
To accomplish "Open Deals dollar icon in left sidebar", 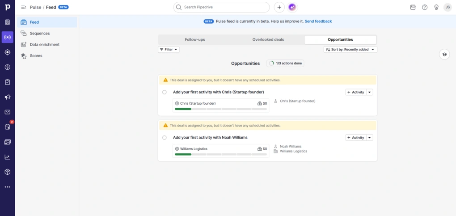I will click(x=7, y=67).
